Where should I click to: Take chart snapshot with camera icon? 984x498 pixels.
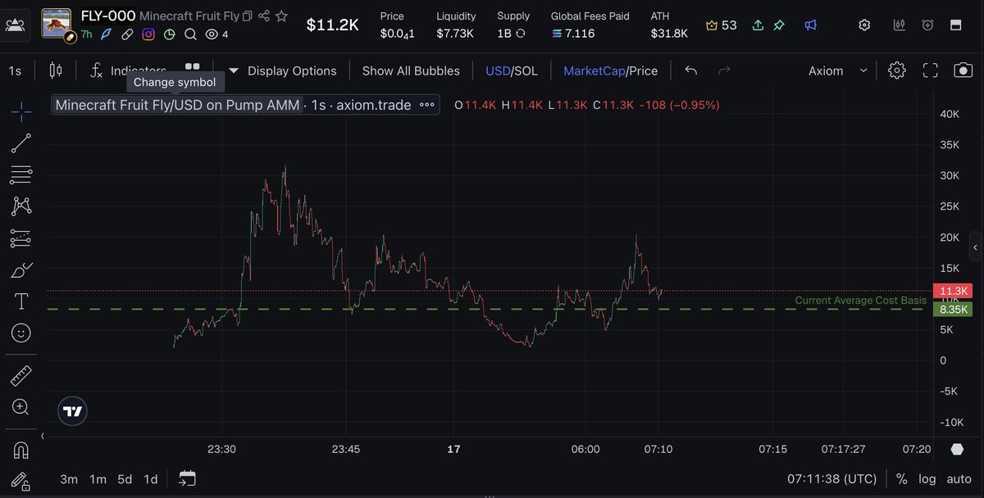963,70
